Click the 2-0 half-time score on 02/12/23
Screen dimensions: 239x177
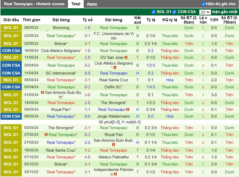point(214,164)
